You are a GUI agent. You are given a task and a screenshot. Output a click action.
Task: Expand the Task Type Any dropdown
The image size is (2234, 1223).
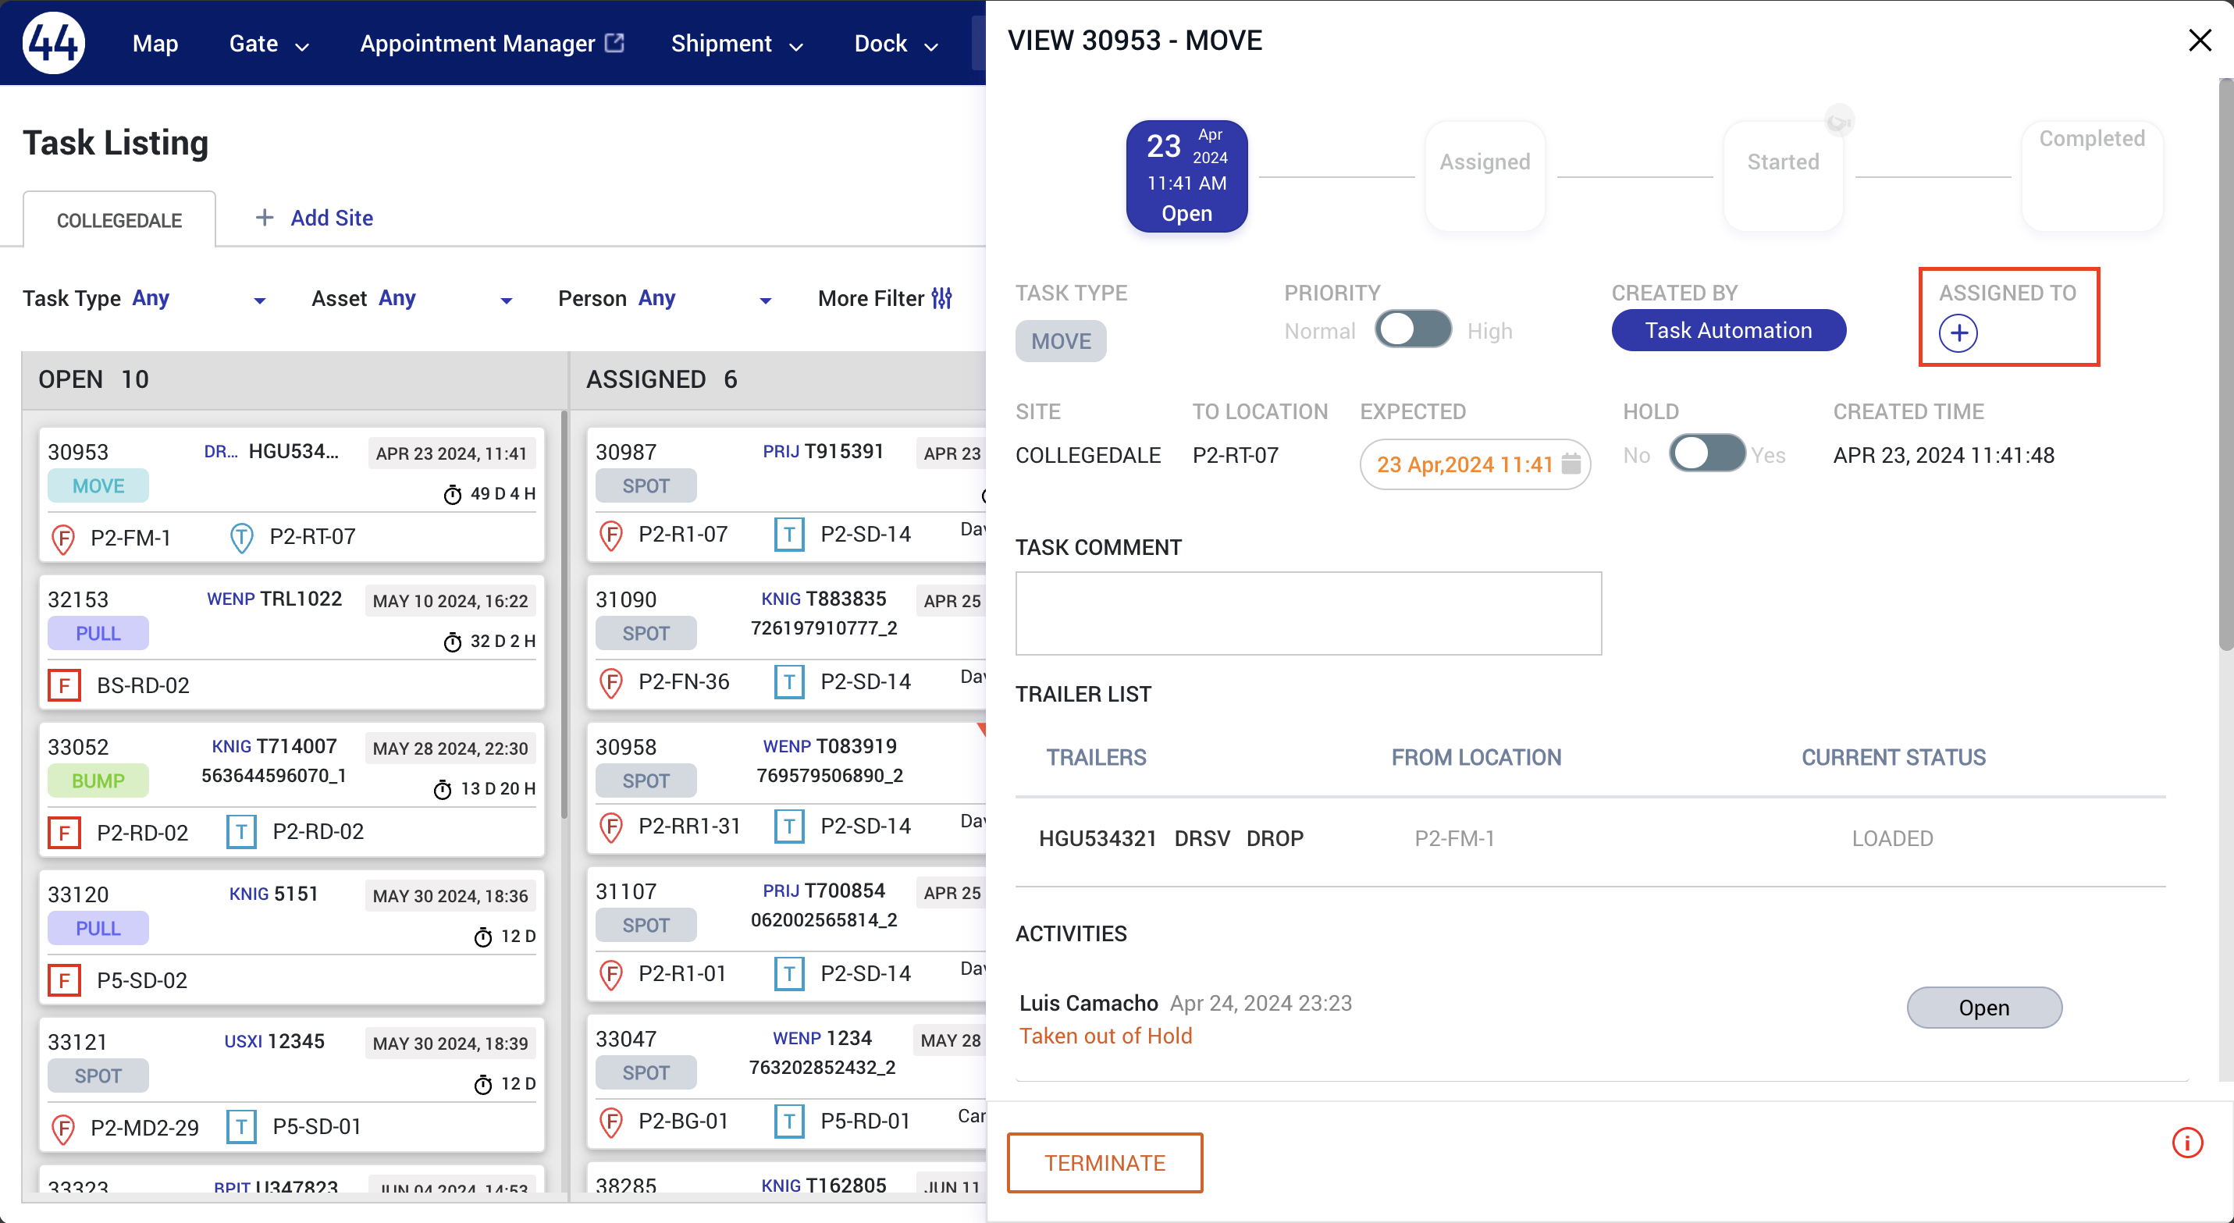pos(259,300)
